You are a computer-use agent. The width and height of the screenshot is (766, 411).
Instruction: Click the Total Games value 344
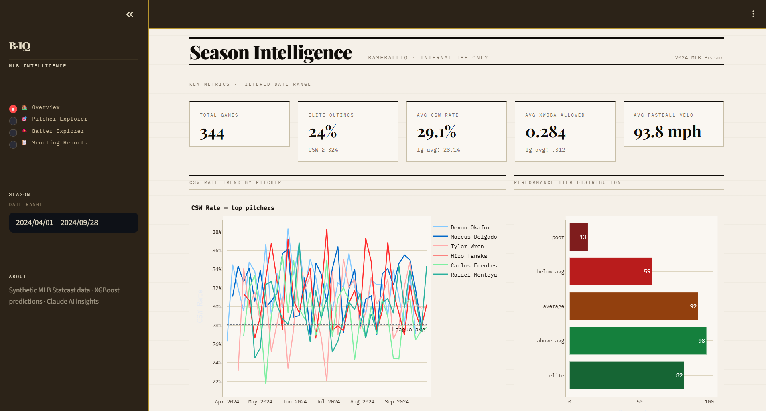coord(212,133)
